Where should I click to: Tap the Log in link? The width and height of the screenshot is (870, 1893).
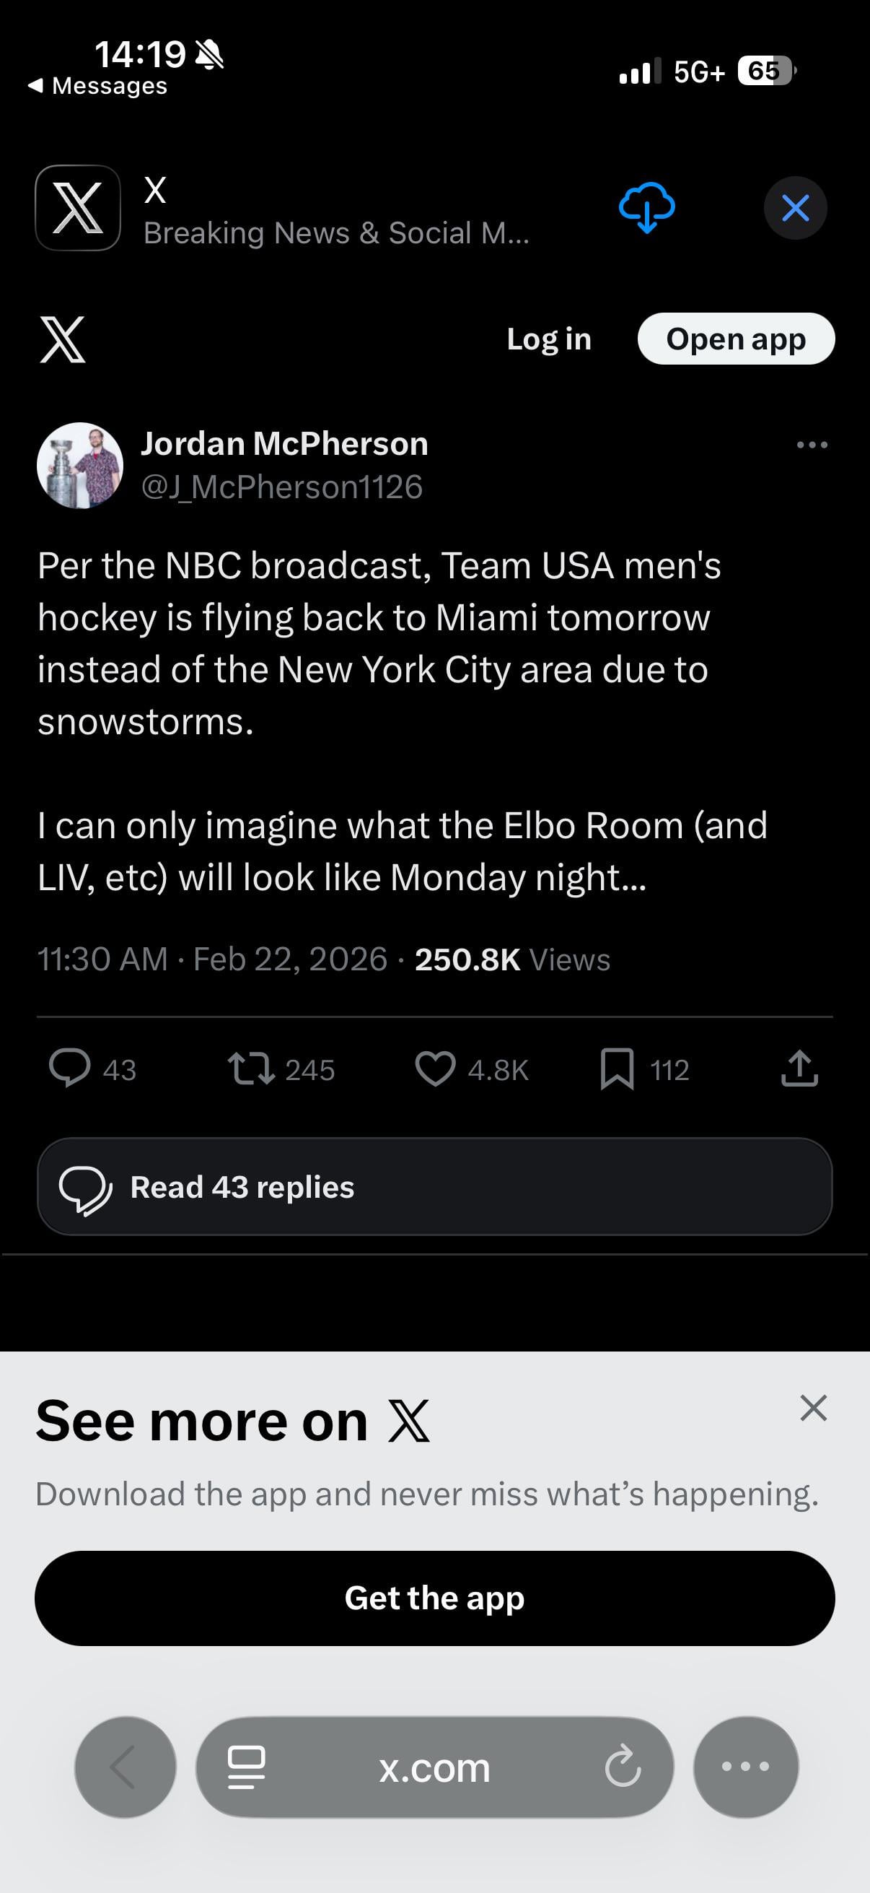[548, 339]
